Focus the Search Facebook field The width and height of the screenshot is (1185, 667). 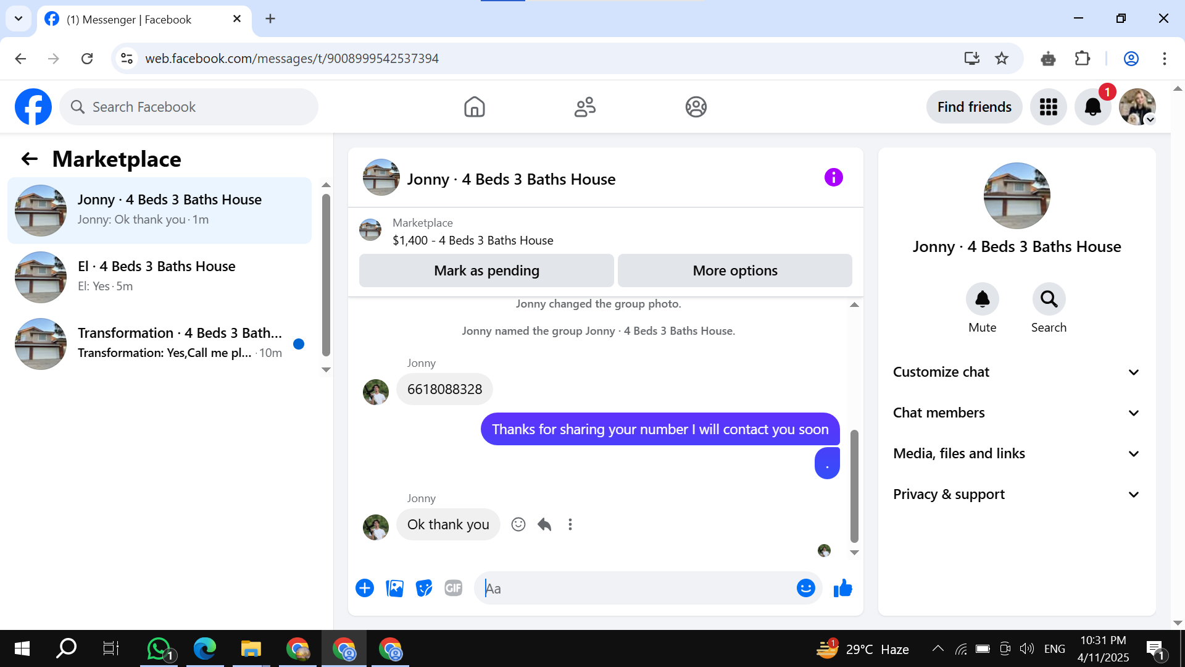[189, 107]
